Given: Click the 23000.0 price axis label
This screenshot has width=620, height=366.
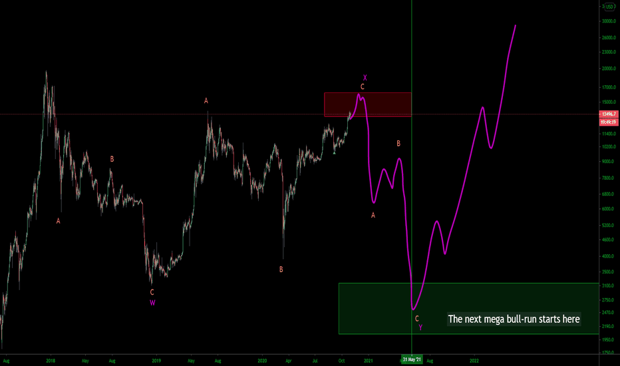Looking at the screenshot, I should (609, 52).
